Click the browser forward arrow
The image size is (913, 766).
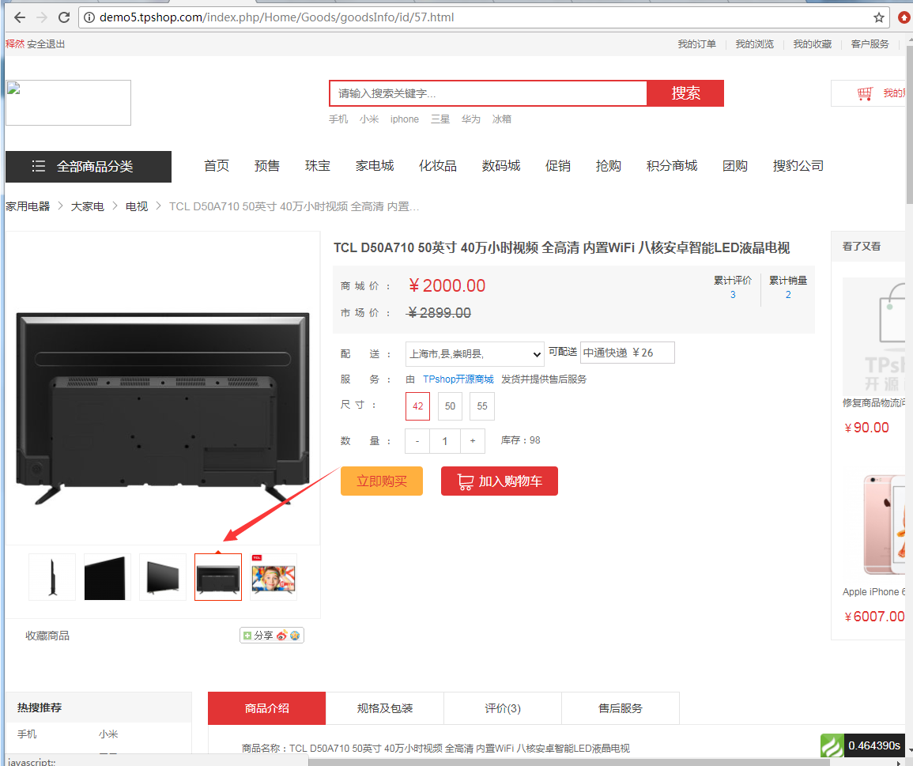(42, 17)
